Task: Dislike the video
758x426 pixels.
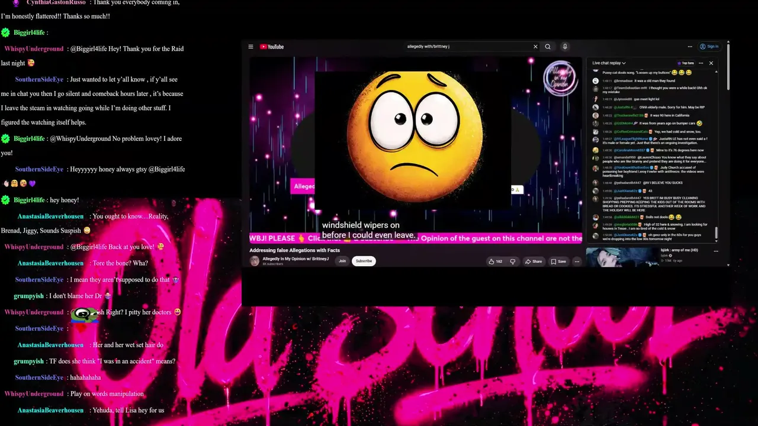Action: [x=513, y=261]
